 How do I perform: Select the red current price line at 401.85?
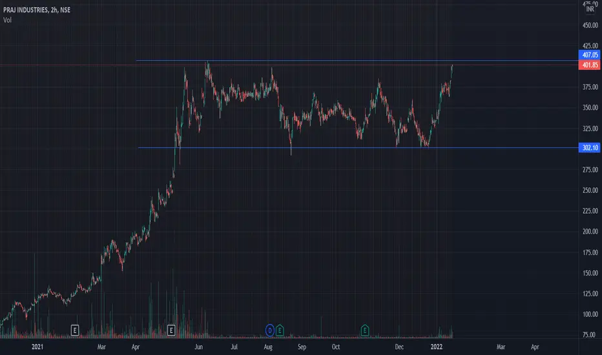[x=289, y=65]
